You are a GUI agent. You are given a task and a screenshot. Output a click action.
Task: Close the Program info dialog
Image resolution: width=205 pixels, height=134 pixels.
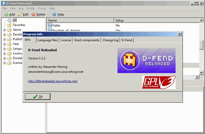tap(179, 34)
